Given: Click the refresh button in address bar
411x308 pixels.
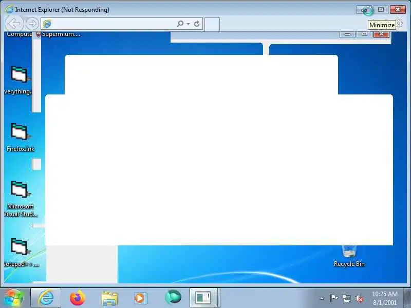Looking at the screenshot, I should coord(197,24).
